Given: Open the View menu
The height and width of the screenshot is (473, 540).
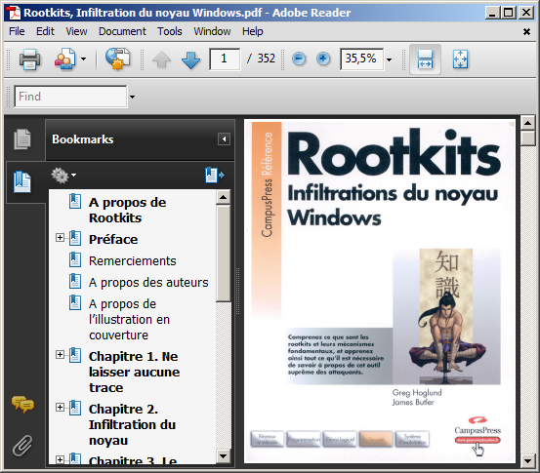Looking at the screenshot, I should [x=76, y=31].
